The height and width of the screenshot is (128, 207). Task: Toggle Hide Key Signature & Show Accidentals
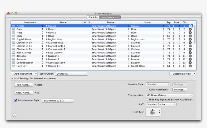pyautogui.click(x=147, y=100)
